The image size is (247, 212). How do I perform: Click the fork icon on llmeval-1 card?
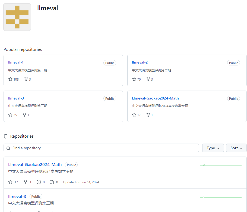(26, 79)
